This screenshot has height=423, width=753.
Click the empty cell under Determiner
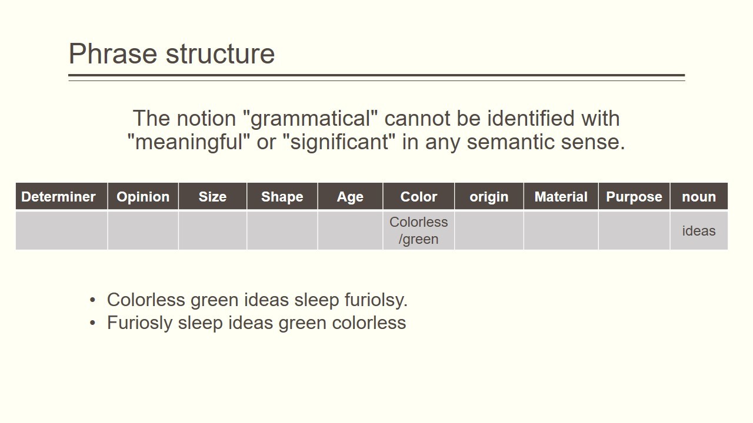click(x=61, y=230)
